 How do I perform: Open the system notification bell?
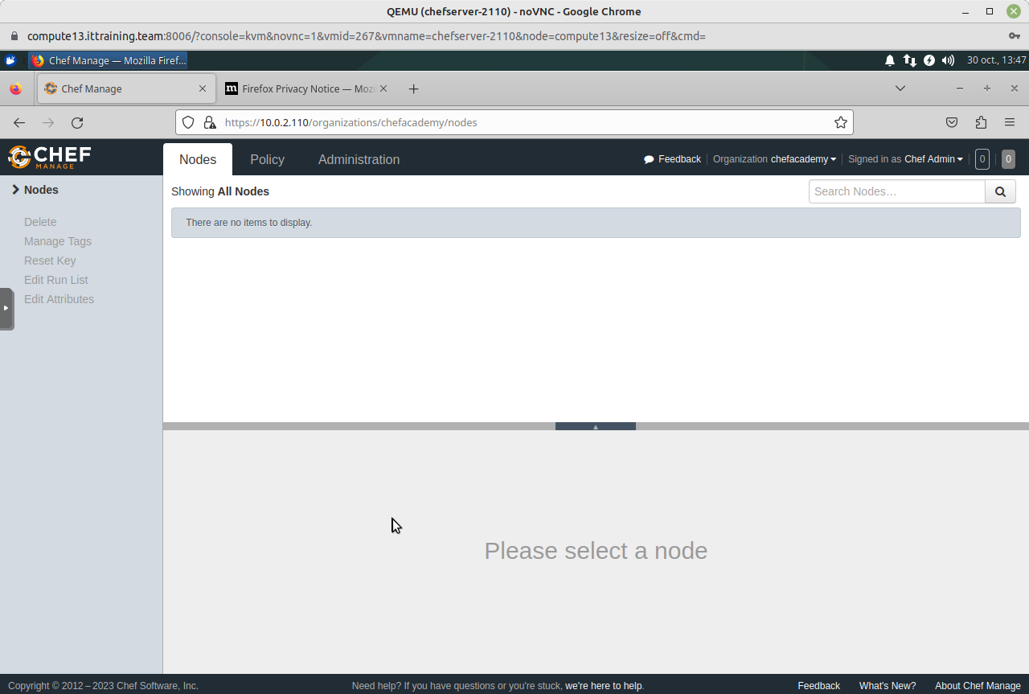tap(890, 60)
